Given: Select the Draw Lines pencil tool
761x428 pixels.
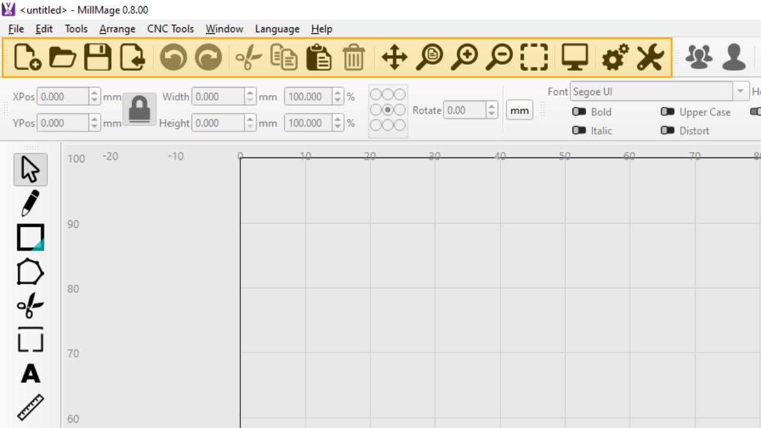Looking at the screenshot, I should pos(30,203).
